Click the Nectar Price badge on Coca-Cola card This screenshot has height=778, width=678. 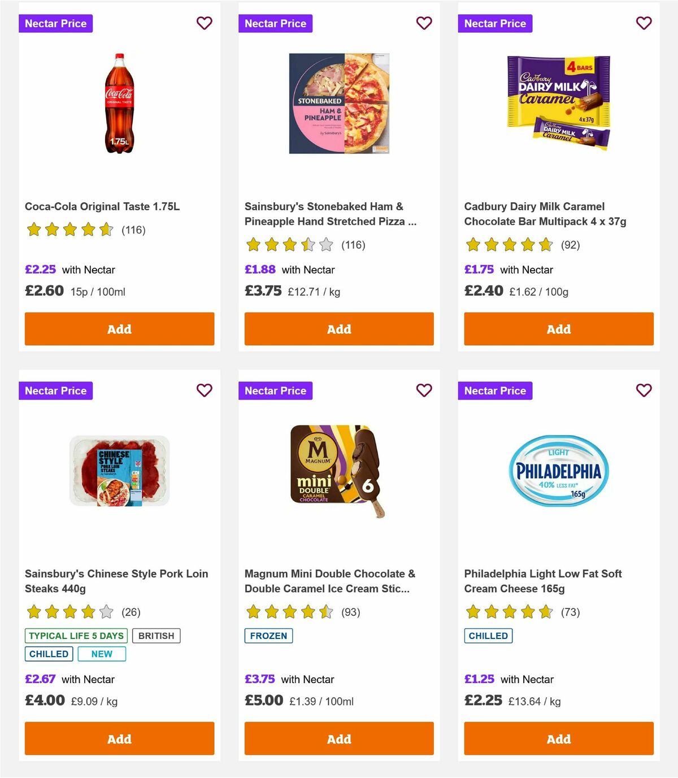click(x=55, y=23)
